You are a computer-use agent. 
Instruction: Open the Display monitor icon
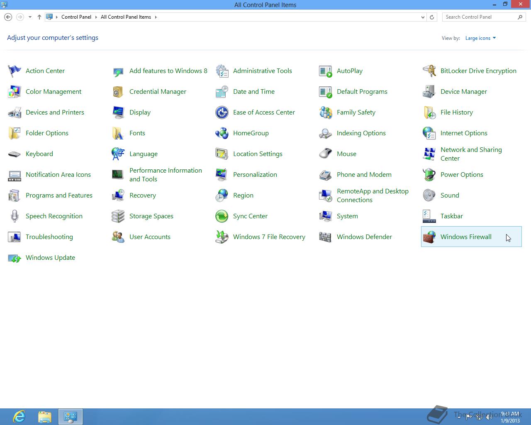coord(118,112)
